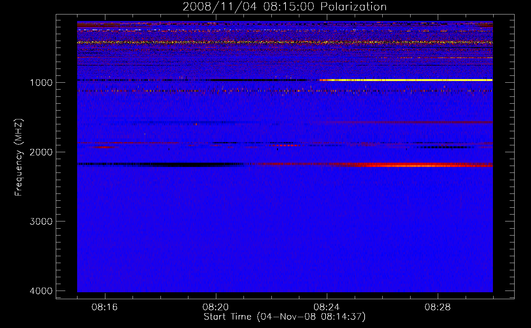This screenshot has width=531, height=328.
Task: Click the '4000' frequency tick label
Action: 41,291
